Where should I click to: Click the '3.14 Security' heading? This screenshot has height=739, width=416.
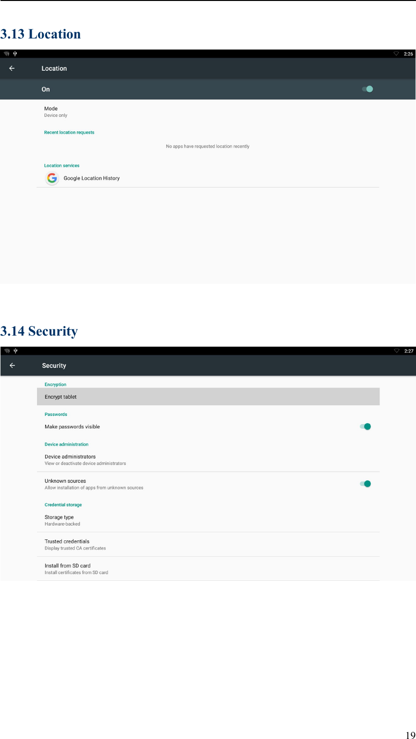[x=39, y=331]
